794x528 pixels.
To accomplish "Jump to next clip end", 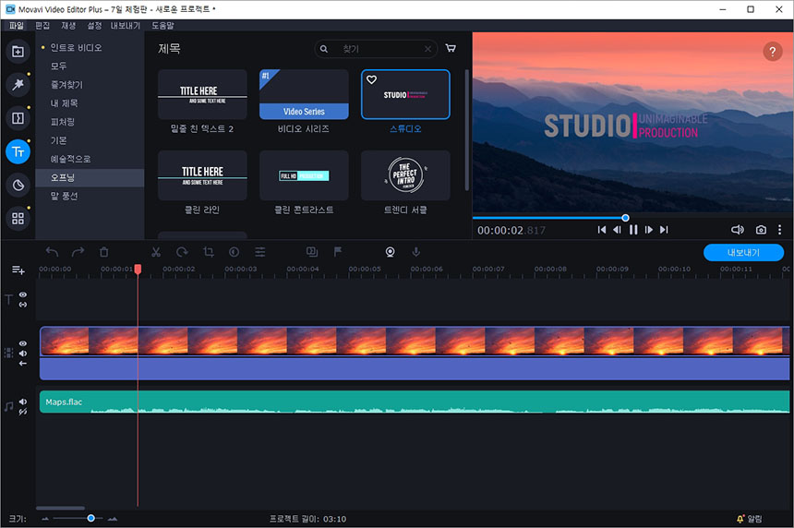I will (664, 230).
